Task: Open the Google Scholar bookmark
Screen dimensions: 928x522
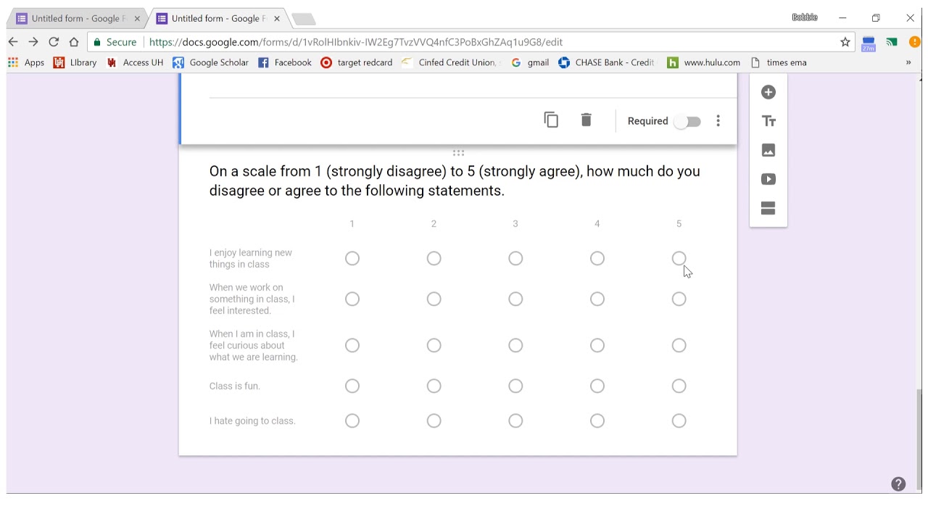Action: pos(211,62)
